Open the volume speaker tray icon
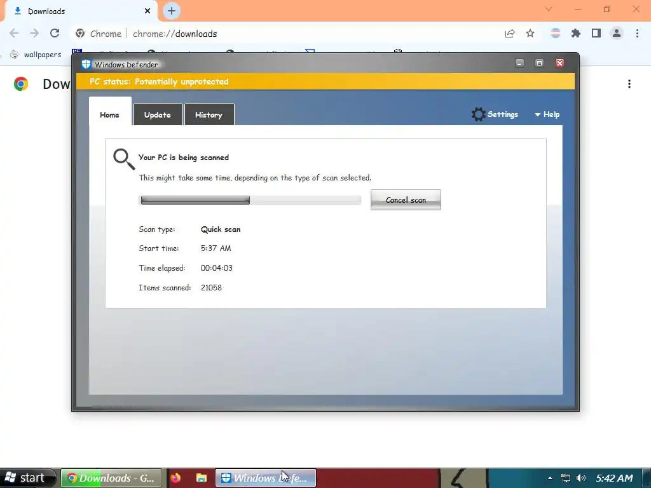This screenshot has height=488, width=651. click(581, 478)
